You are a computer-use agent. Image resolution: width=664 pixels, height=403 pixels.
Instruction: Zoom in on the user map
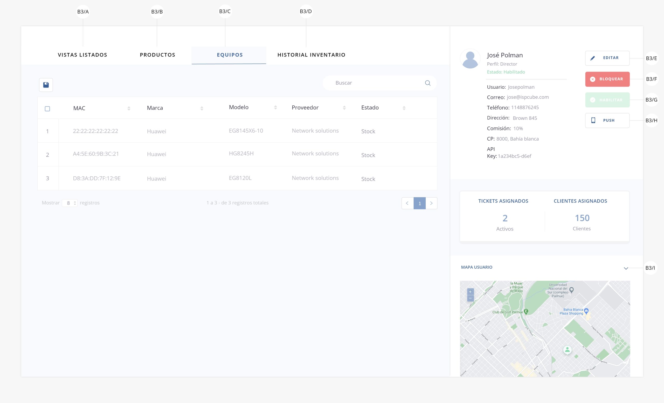(x=470, y=292)
